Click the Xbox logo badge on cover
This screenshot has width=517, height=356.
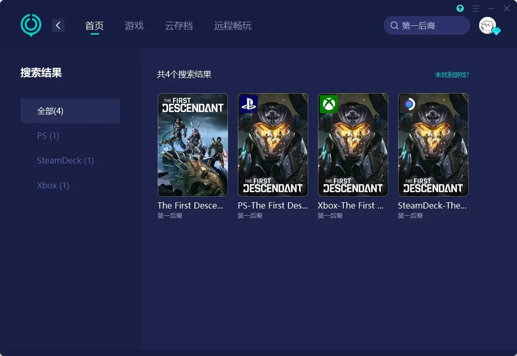tap(329, 104)
